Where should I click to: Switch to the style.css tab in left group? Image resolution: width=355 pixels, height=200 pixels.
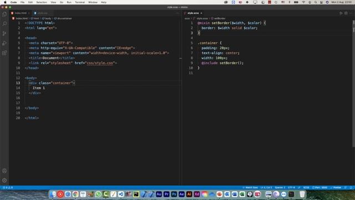point(42,13)
